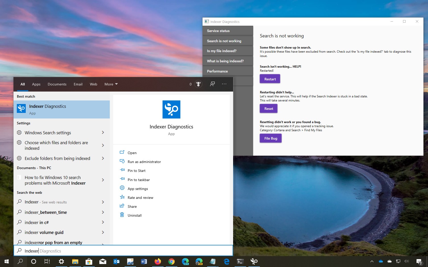428x267 pixels.
Task: Launch Microsoft Word from the taskbar
Action: click(x=144, y=261)
